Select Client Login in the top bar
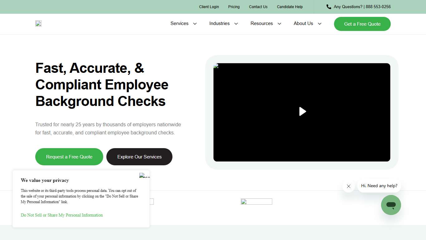 (209, 7)
